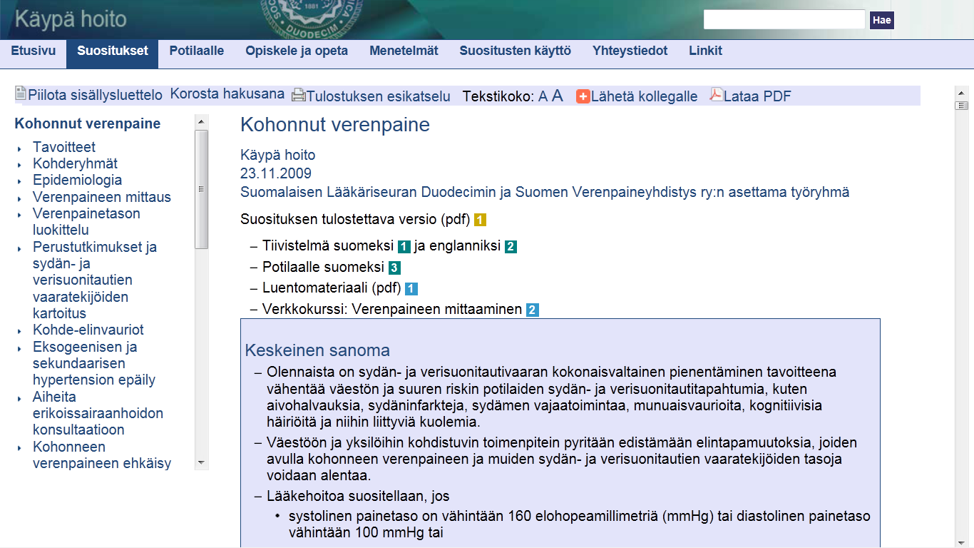The image size is (974, 548).
Task: Open yellow reference badge 1 after pdf version
Action: (480, 220)
